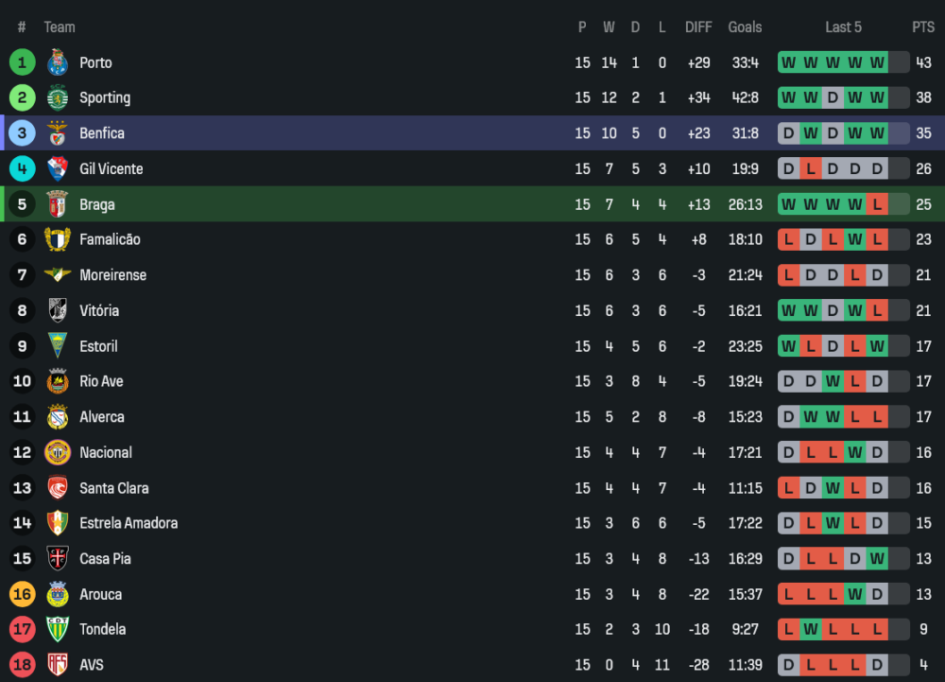Open the Vitória team link
Viewport: 945px width, 682px height.
(99, 310)
